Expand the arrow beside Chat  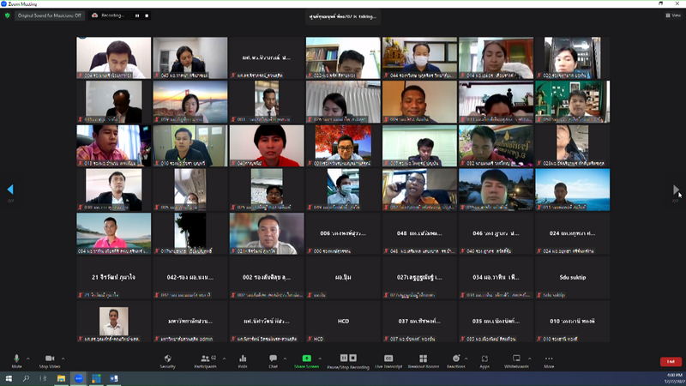[285, 359]
